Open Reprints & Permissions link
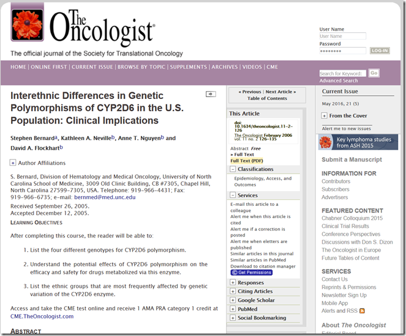Screen dimensions: 406x336 tap(349, 288)
